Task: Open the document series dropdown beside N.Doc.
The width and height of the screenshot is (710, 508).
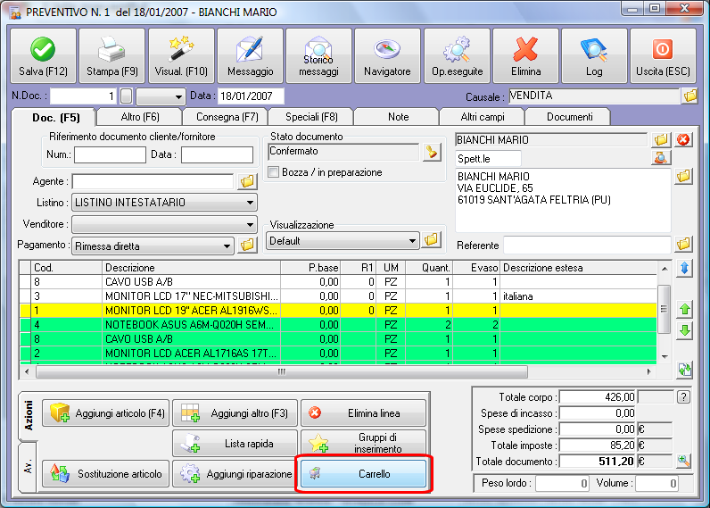Action: (x=161, y=96)
